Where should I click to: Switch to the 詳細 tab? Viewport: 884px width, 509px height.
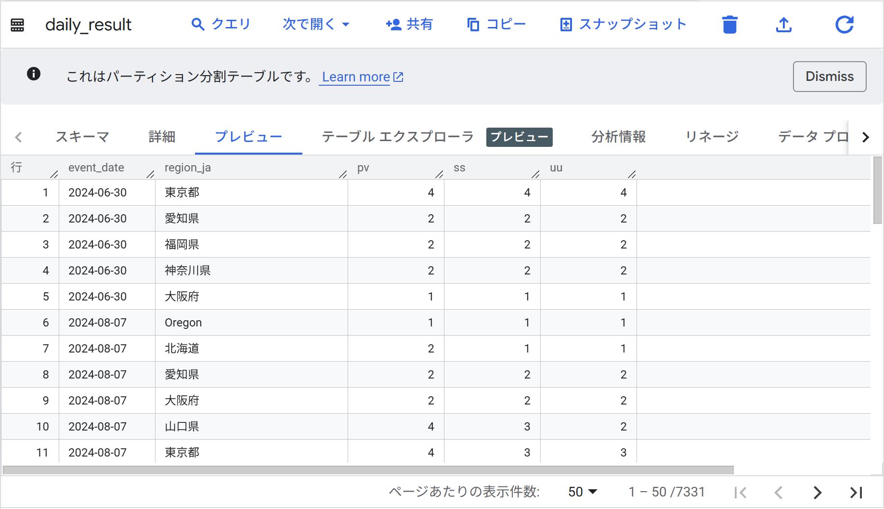[x=162, y=137]
